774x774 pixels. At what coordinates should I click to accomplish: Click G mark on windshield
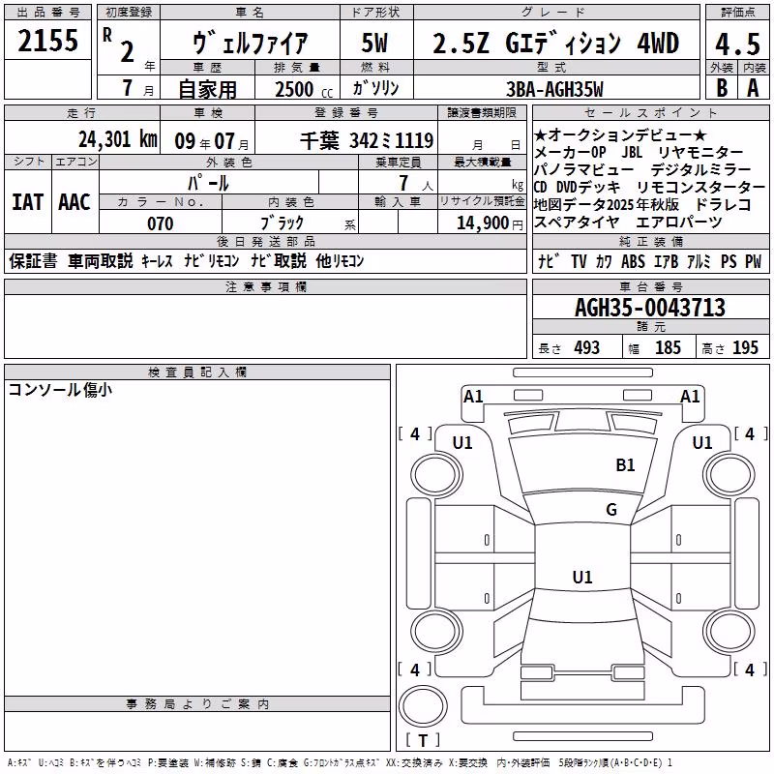click(x=611, y=510)
